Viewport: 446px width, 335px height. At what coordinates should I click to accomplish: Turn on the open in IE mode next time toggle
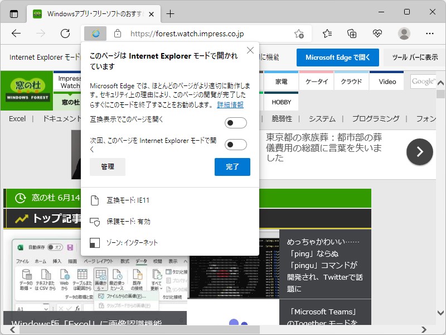[x=235, y=144]
